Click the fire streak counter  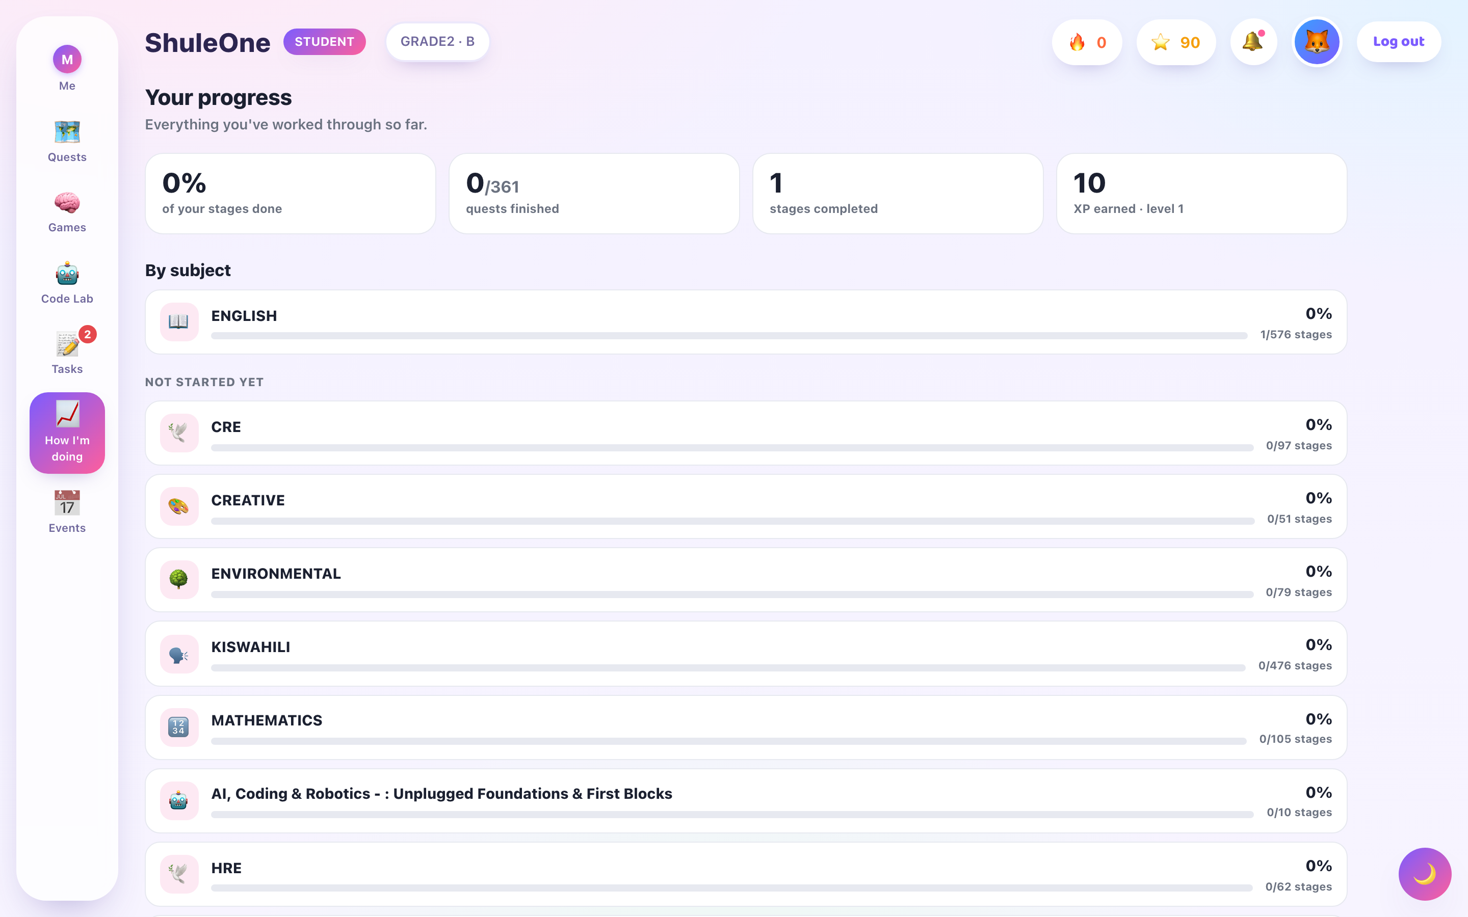click(x=1086, y=42)
